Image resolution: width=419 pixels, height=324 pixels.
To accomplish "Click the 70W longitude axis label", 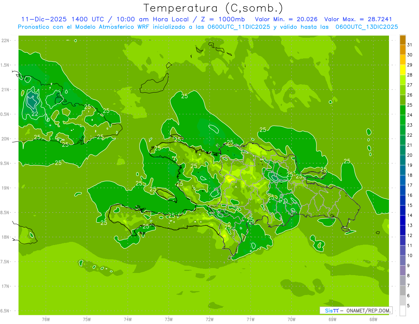I will (x=292, y=319).
